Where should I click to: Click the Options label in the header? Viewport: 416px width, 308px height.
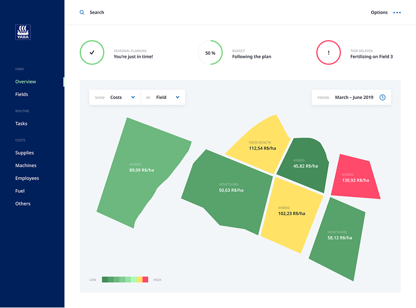pos(379,13)
